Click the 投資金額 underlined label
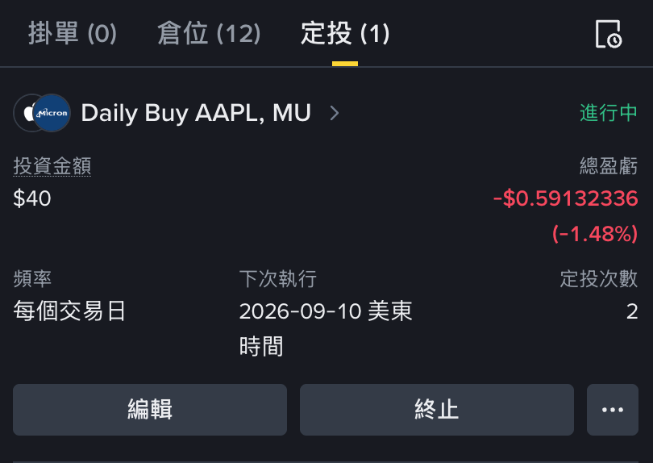 click(x=52, y=166)
